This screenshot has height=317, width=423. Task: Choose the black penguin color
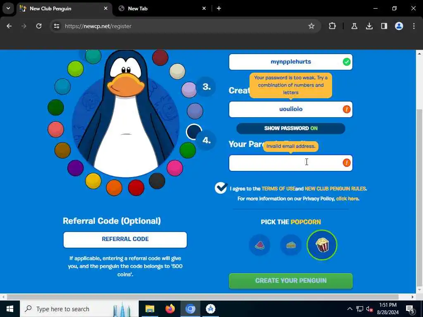157,181
